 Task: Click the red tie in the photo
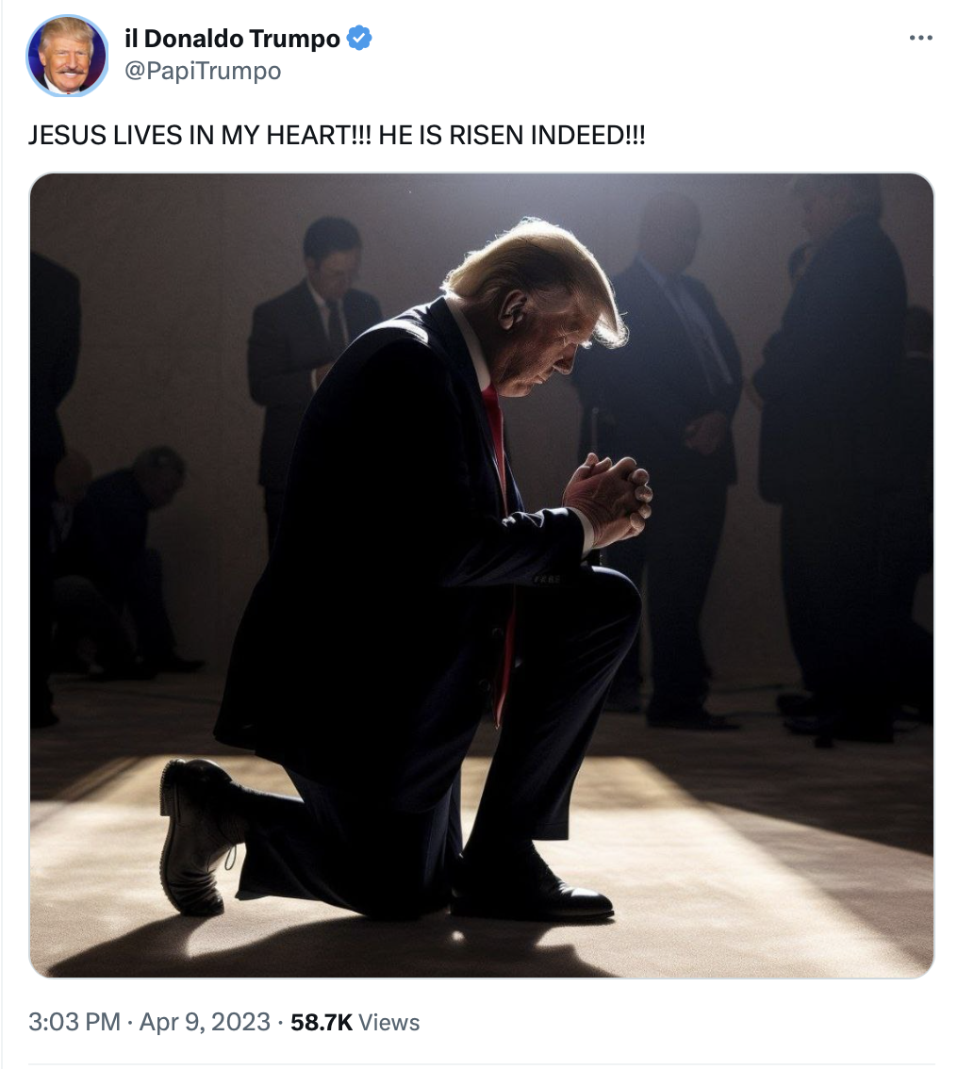[500, 546]
